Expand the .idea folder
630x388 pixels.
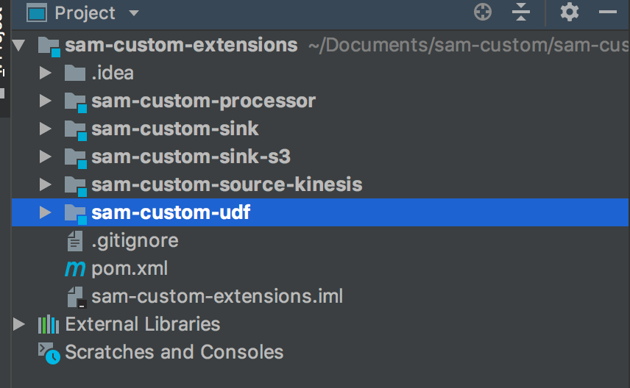coord(46,73)
